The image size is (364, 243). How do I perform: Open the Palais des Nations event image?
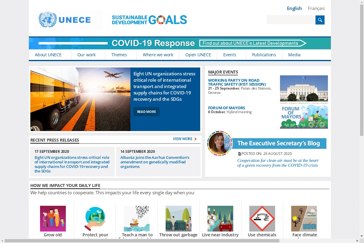(x=304, y=88)
